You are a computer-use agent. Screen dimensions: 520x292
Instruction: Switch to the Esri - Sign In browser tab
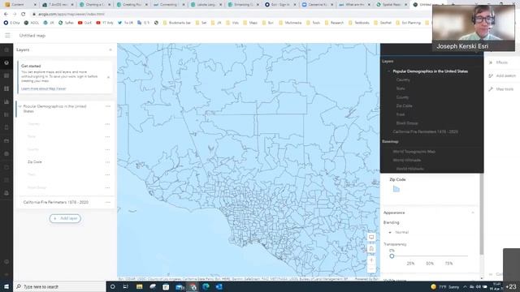[280, 5]
